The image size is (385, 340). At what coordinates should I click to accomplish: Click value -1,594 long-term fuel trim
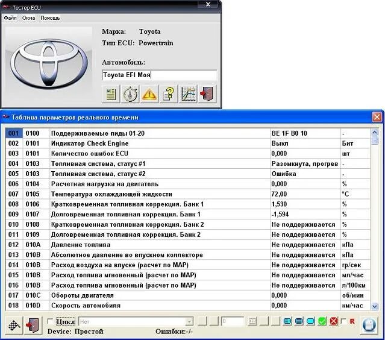tap(280, 214)
